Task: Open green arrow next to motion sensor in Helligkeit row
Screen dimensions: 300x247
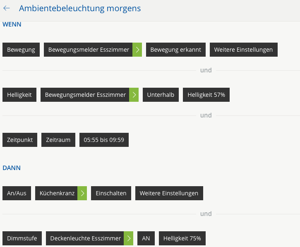Action: point(134,95)
